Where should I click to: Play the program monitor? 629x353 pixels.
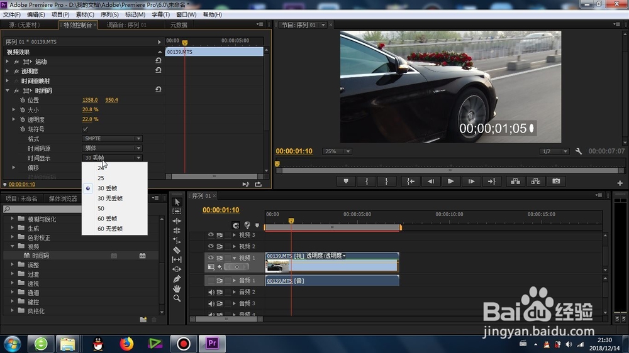[x=451, y=182]
